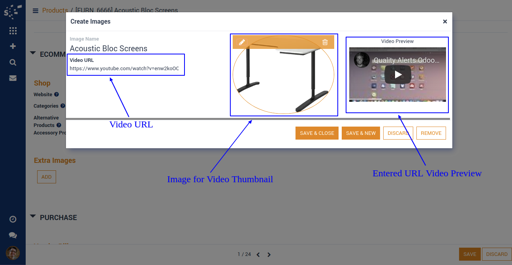Collapse the ECOMMERCE section triangle
This screenshot has width=512, height=265.
33,53
